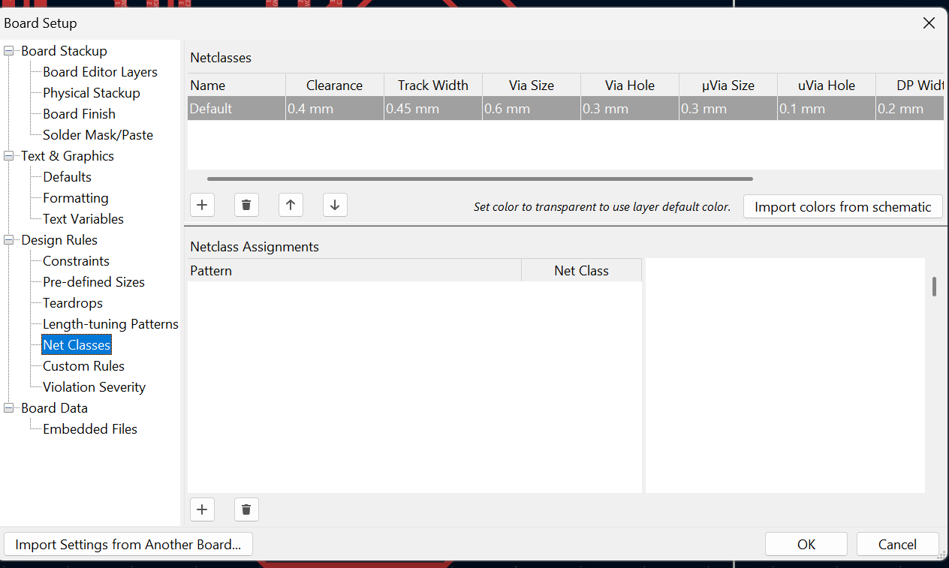This screenshot has height=568, width=949.
Task: Confirm board setup with OK
Action: (x=806, y=544)
